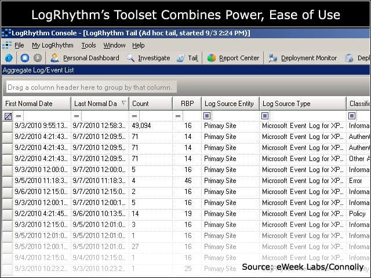Viewport: 371px width, 278px height.
Task: Click the 9/4/2010 12:15:0 first date cell
Action: (x=41, y=258)
